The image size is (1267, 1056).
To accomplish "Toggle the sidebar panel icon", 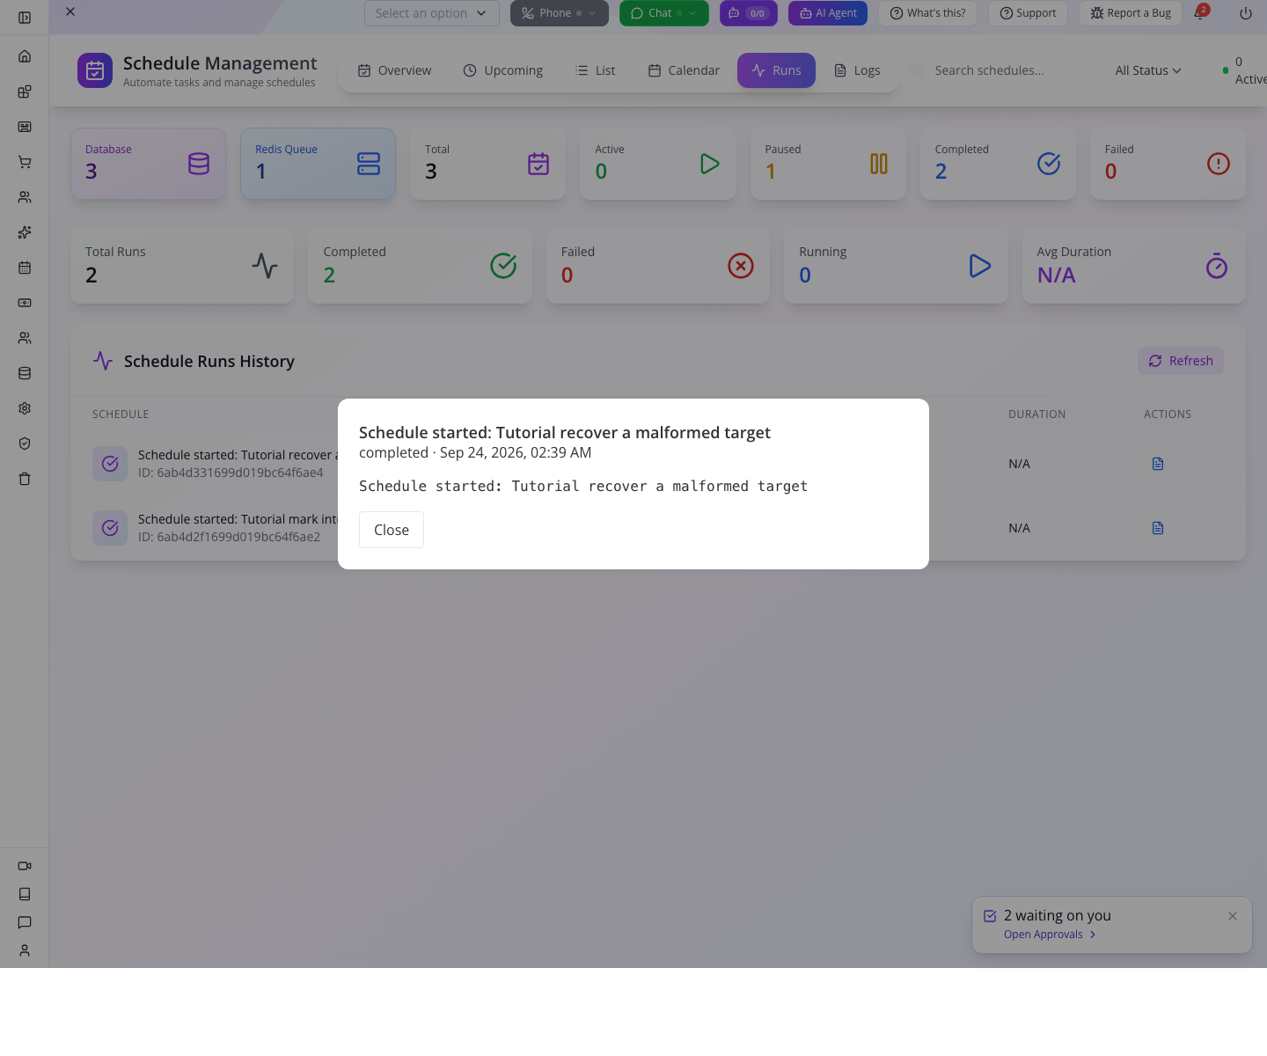I will [x=25, y=18].
